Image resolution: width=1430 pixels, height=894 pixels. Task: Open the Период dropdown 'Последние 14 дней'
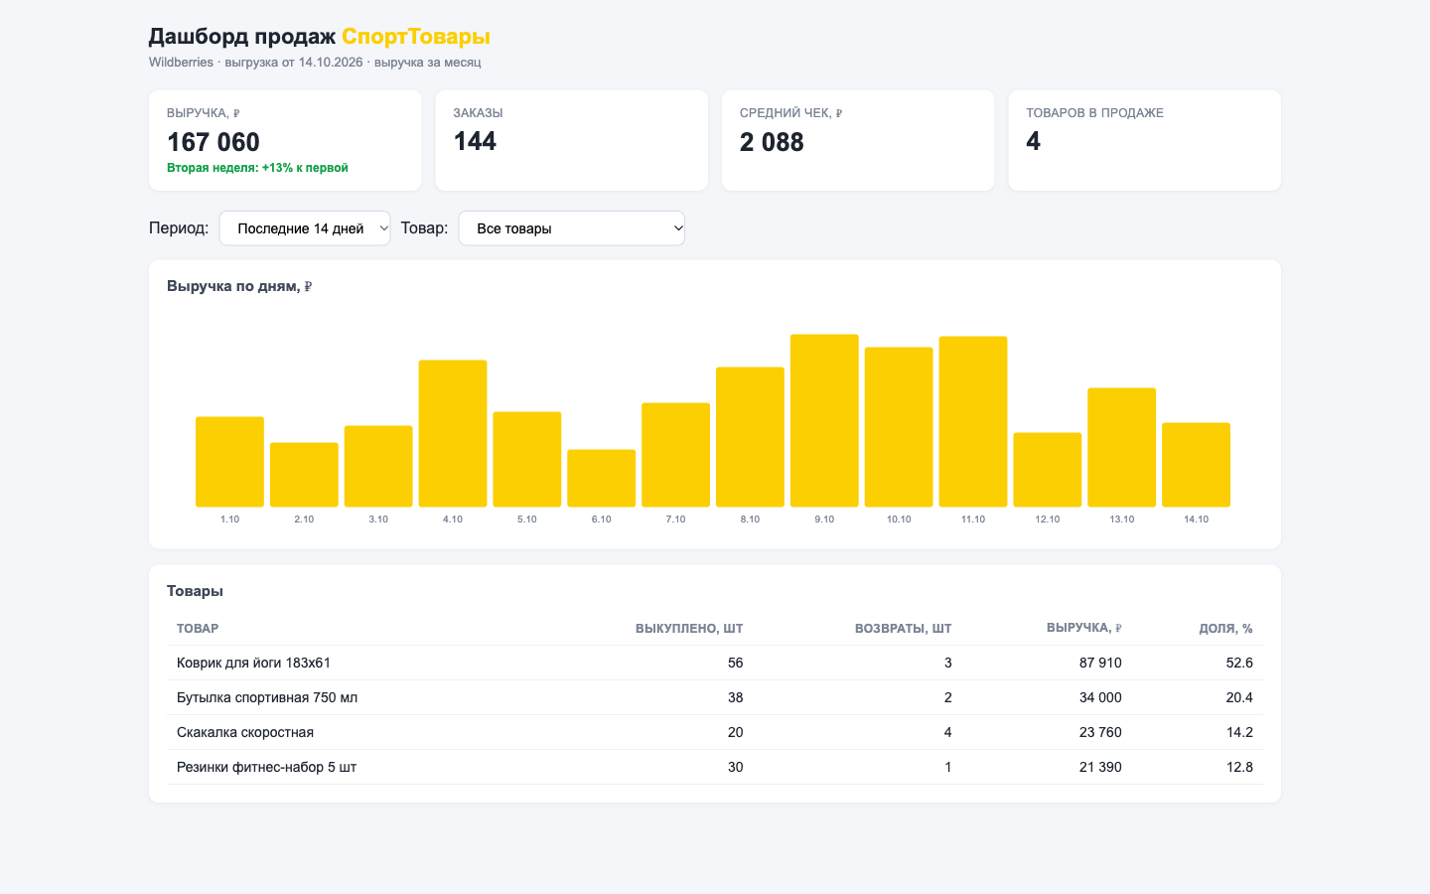pyautogui.click(x=305, y=228)
